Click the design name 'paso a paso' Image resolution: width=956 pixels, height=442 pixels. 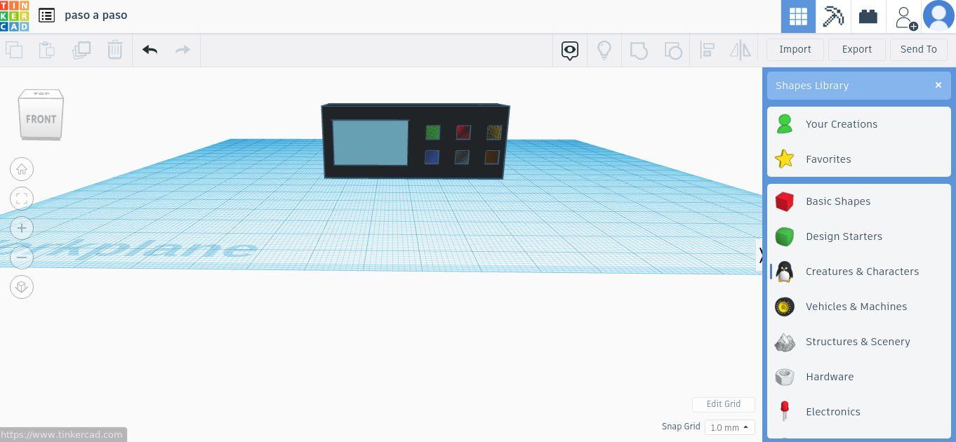[95, 15]
